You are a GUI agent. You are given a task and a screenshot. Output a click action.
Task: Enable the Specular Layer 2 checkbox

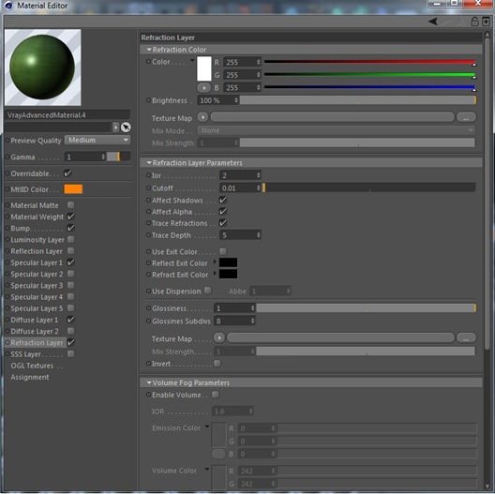[70, 274]
